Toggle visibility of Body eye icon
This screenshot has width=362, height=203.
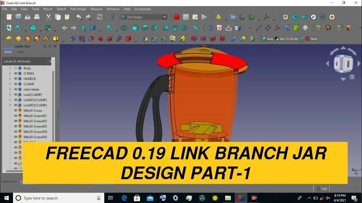pos(16,68)
